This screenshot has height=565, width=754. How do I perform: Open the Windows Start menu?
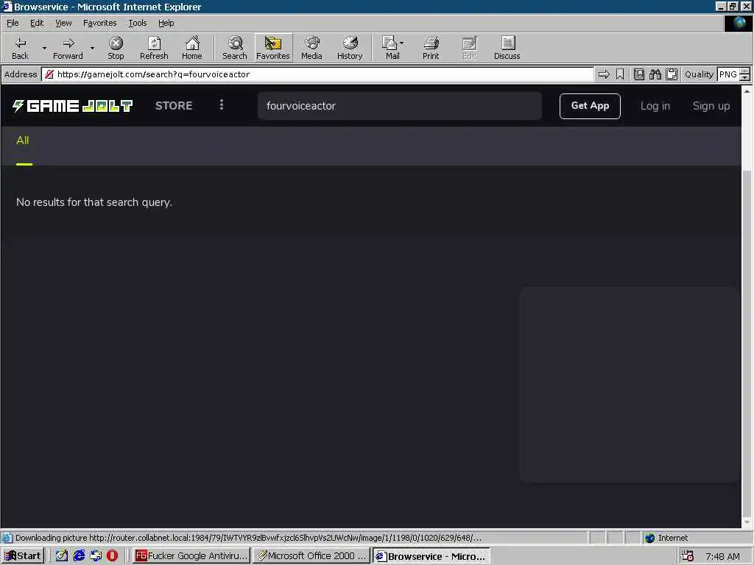click(x=23, y=556)
